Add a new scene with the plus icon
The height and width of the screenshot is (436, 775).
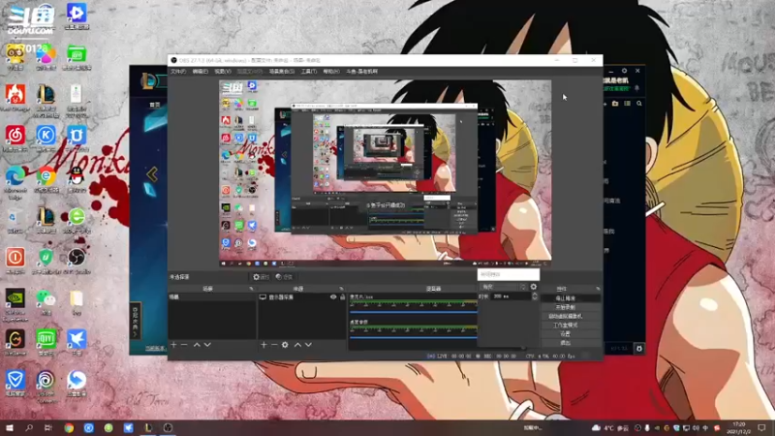[173, 345]
